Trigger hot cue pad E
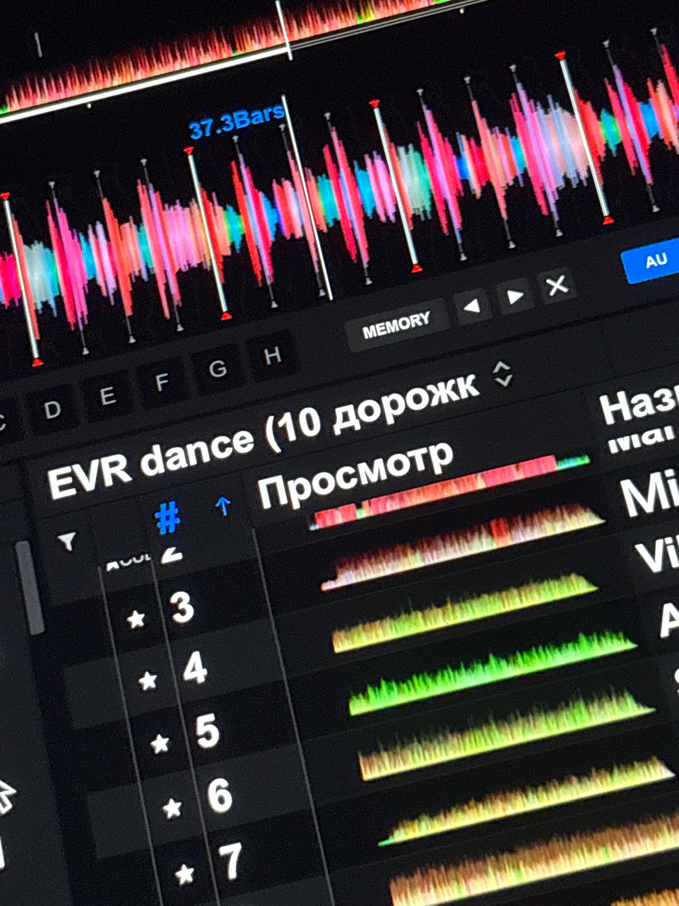Screen dimensions: 679x906 click(108, 396)
